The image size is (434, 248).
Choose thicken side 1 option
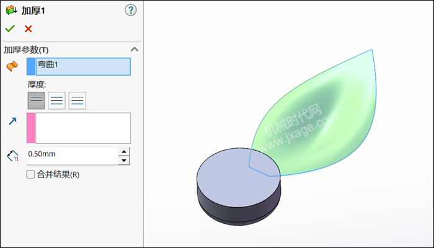(x=36, y=100)
